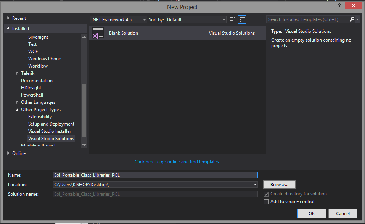
Task: Open the help question mark
Action: tap(339, 5)
